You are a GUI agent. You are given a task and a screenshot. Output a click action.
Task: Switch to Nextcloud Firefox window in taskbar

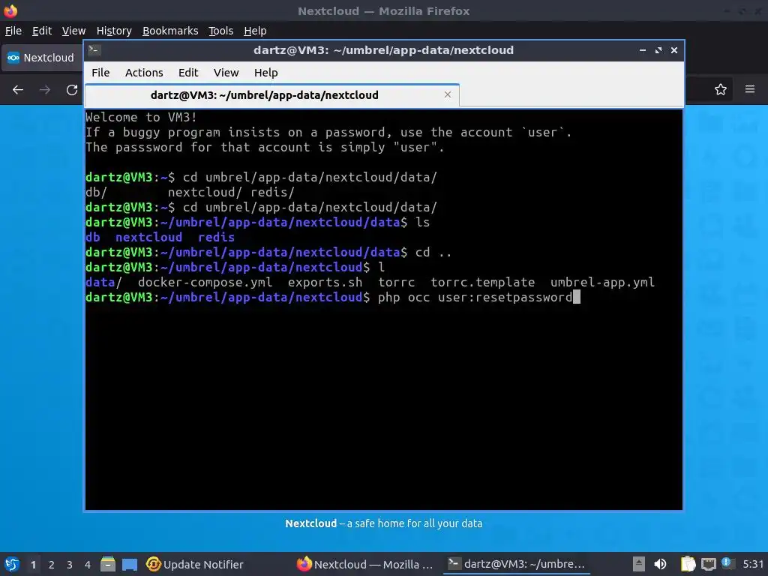pyautogui.click(x=365, y=564)
